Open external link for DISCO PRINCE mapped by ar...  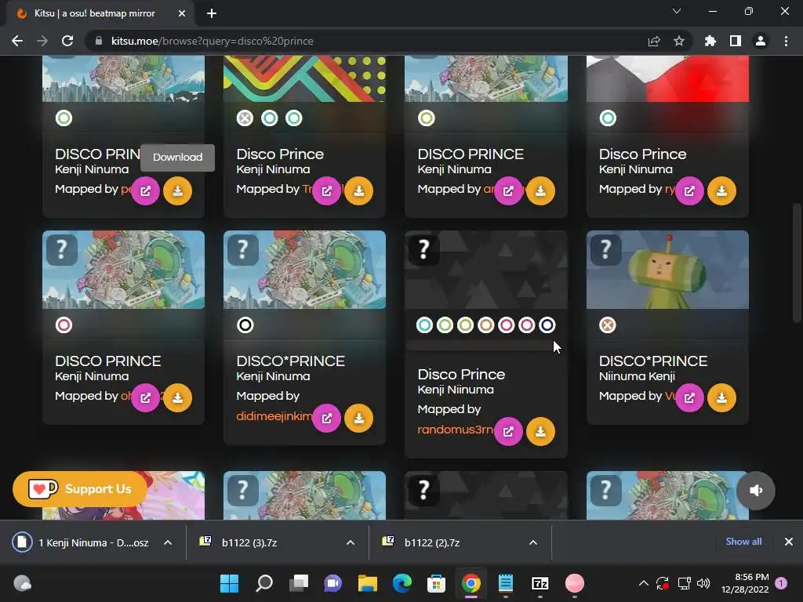[508, 191]
